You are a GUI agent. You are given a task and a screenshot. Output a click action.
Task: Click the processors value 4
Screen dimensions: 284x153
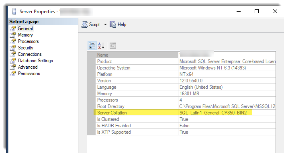181,100
